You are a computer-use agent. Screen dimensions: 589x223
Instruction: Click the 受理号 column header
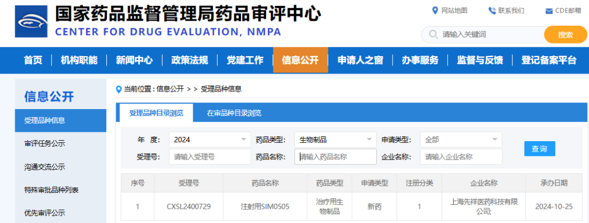coord(189,183)
